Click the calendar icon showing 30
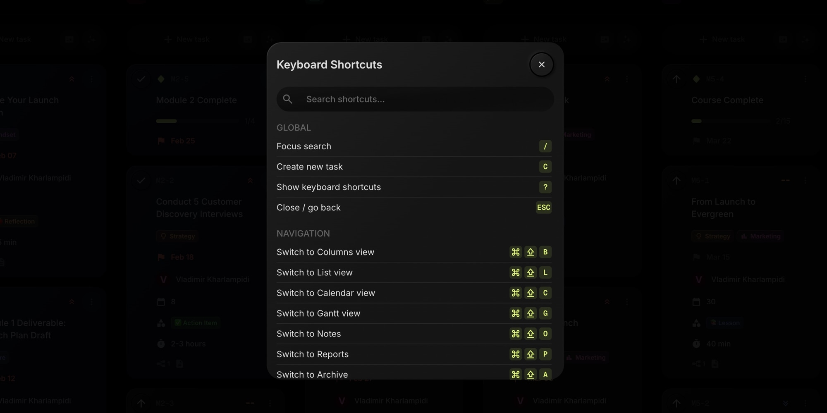Image resolution: width=827 pixels, height=413 pixels. [696, 302]
